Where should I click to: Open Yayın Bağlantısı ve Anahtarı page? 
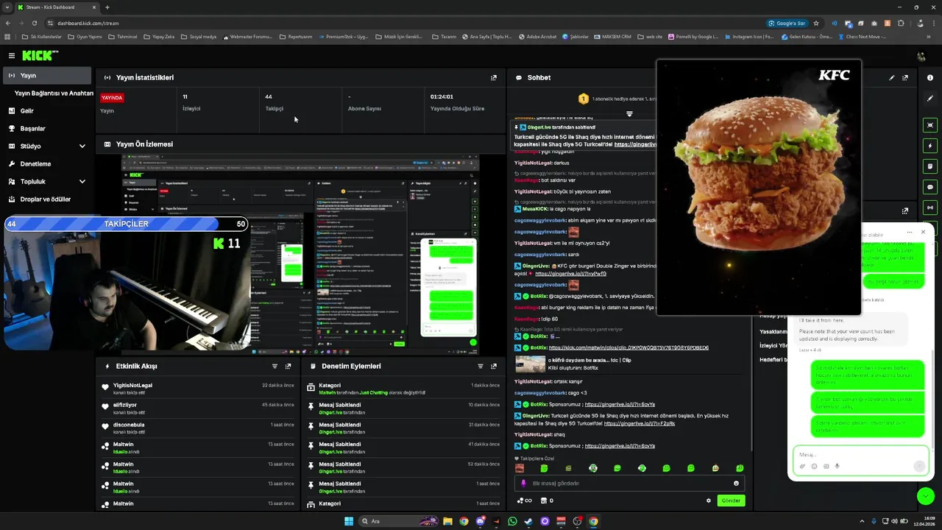(x=54, y=93)
